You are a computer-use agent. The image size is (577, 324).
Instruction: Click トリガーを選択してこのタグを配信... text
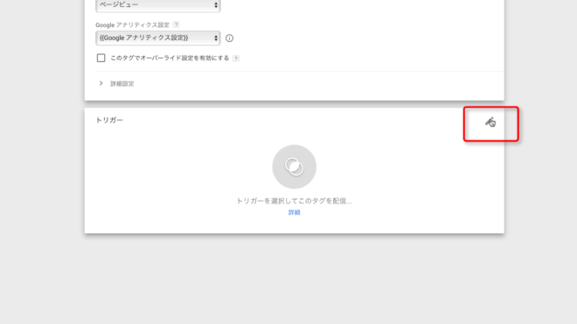point(294,201)
